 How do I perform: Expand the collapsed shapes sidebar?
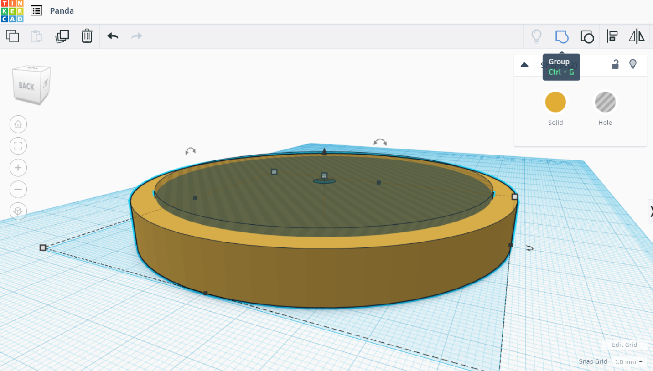(650, 211)
